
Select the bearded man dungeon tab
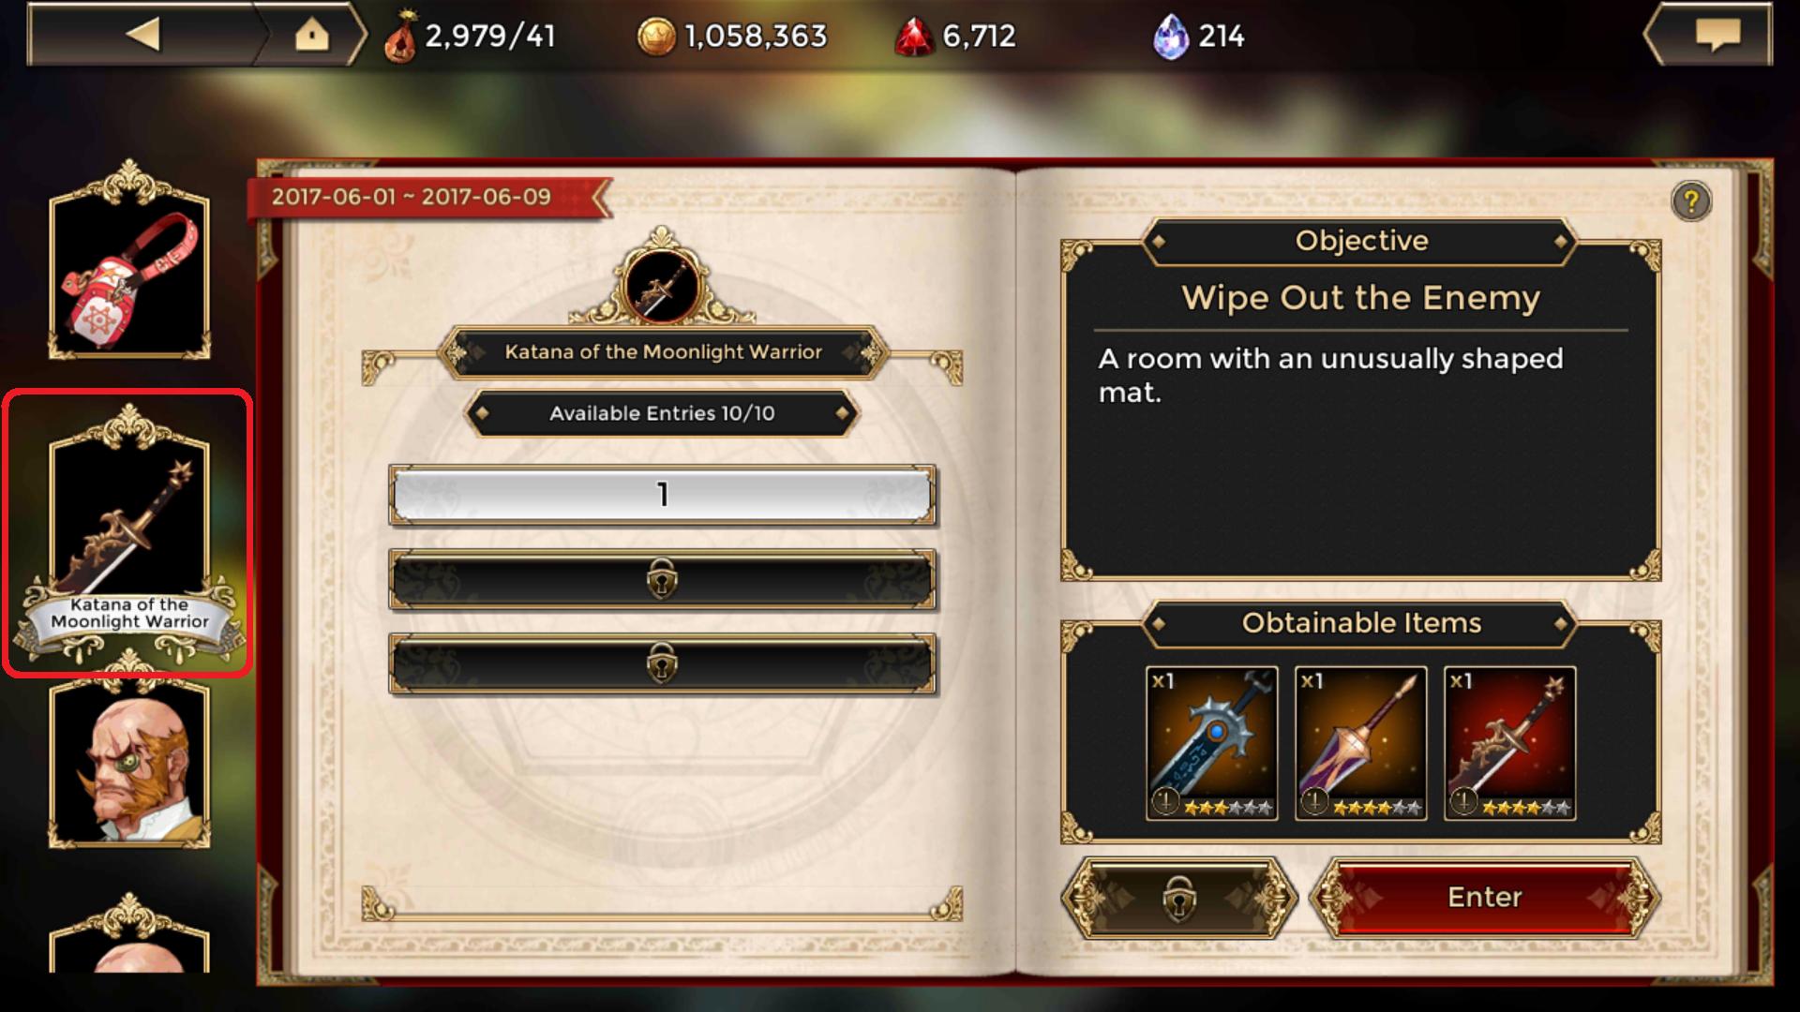pos(129,764)
